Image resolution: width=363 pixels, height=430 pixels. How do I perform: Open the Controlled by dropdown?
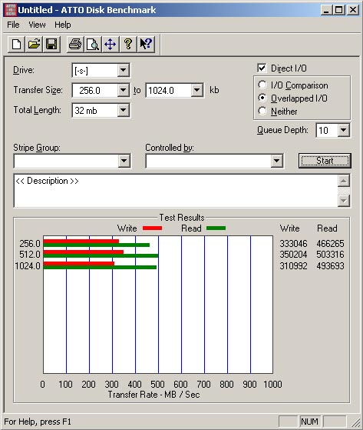pos(276,161)
